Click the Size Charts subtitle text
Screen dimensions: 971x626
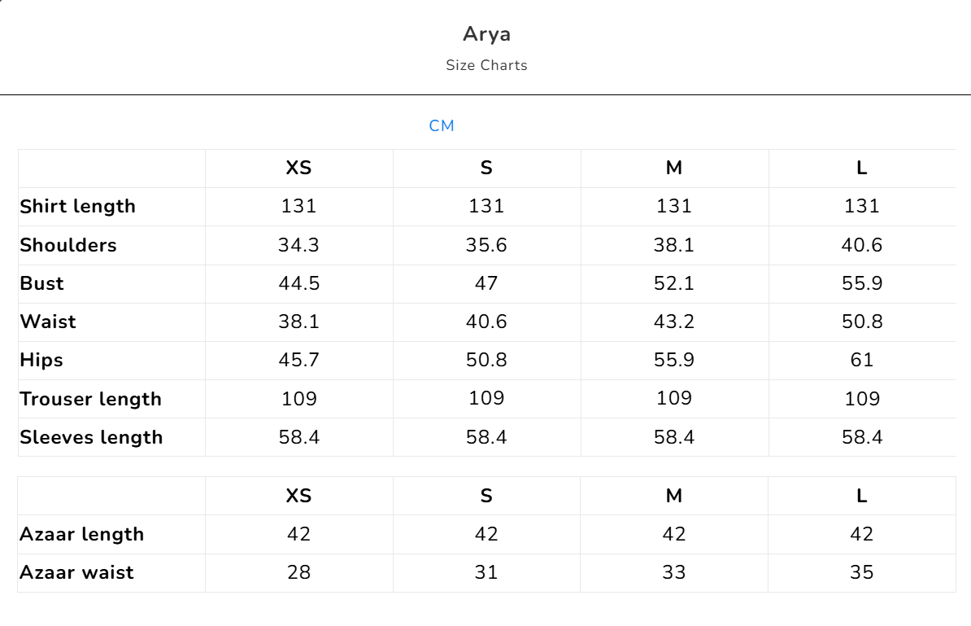pyautogui.click(x=486, y=65)
